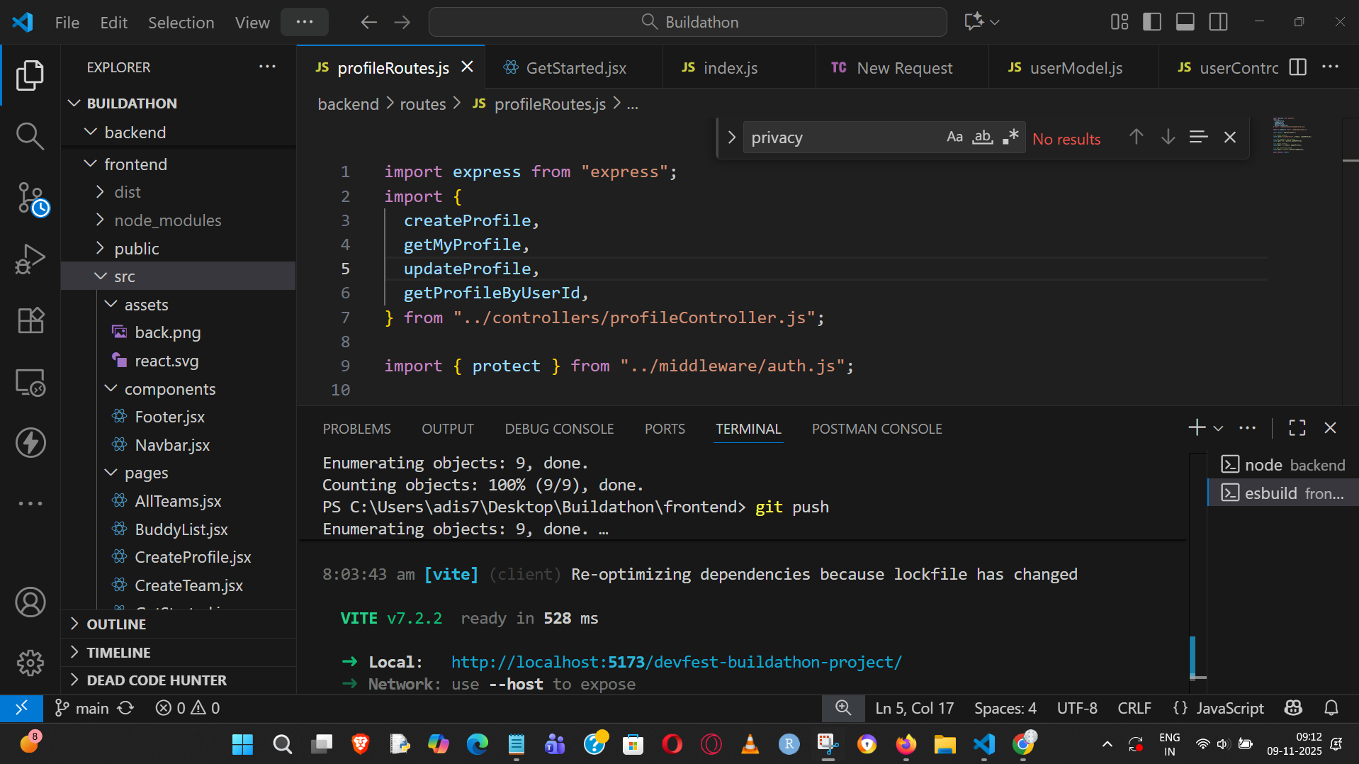The width and height of the screenshot is (1359, 764).
Task: Open the Extensions view
Action: pos(30,320)
